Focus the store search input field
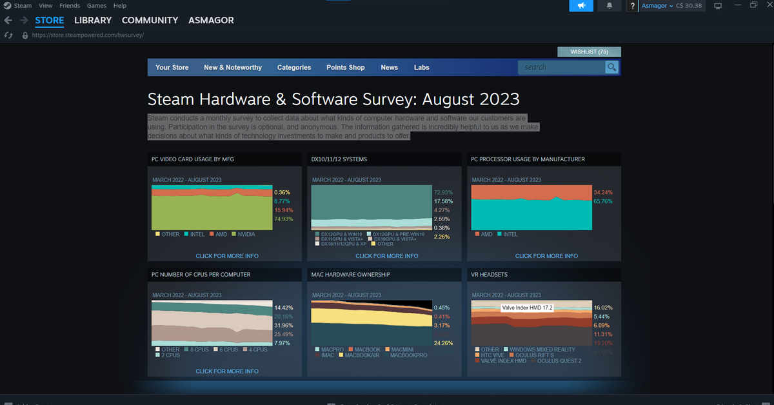This screenshot has width=774, height=405. tap(561, 67)
